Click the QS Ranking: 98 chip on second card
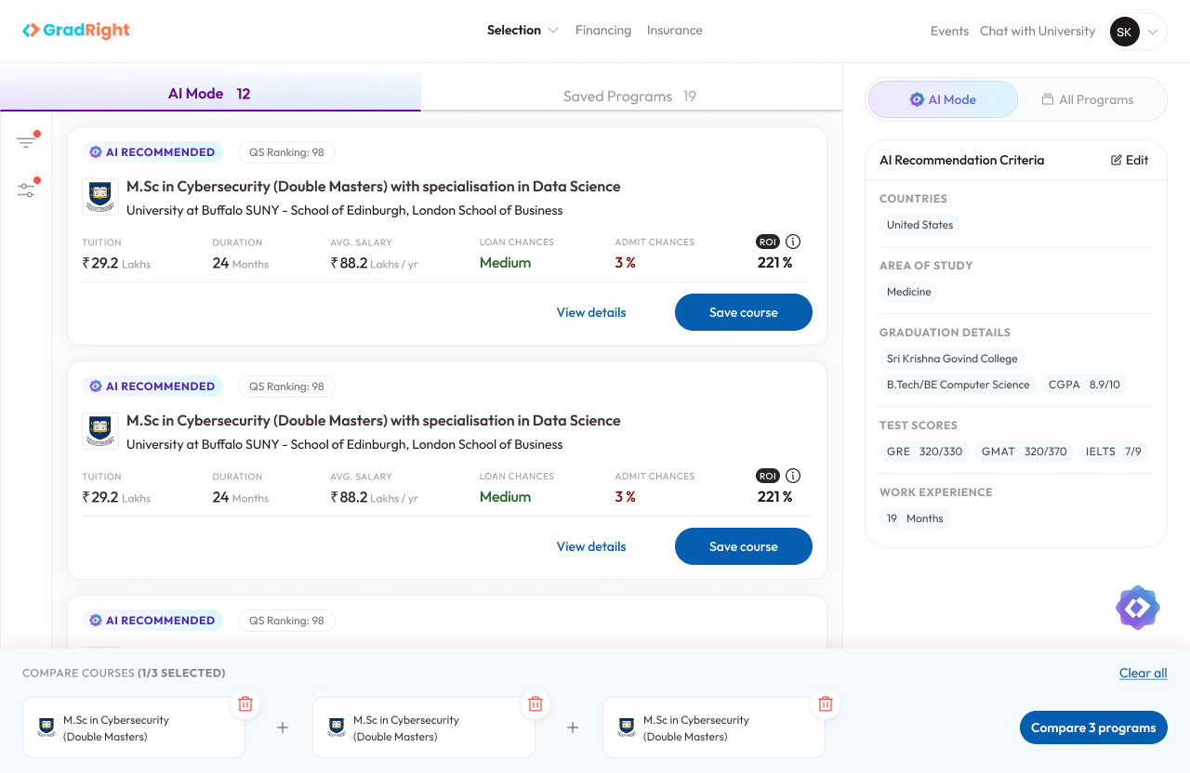 coord(286,386)
